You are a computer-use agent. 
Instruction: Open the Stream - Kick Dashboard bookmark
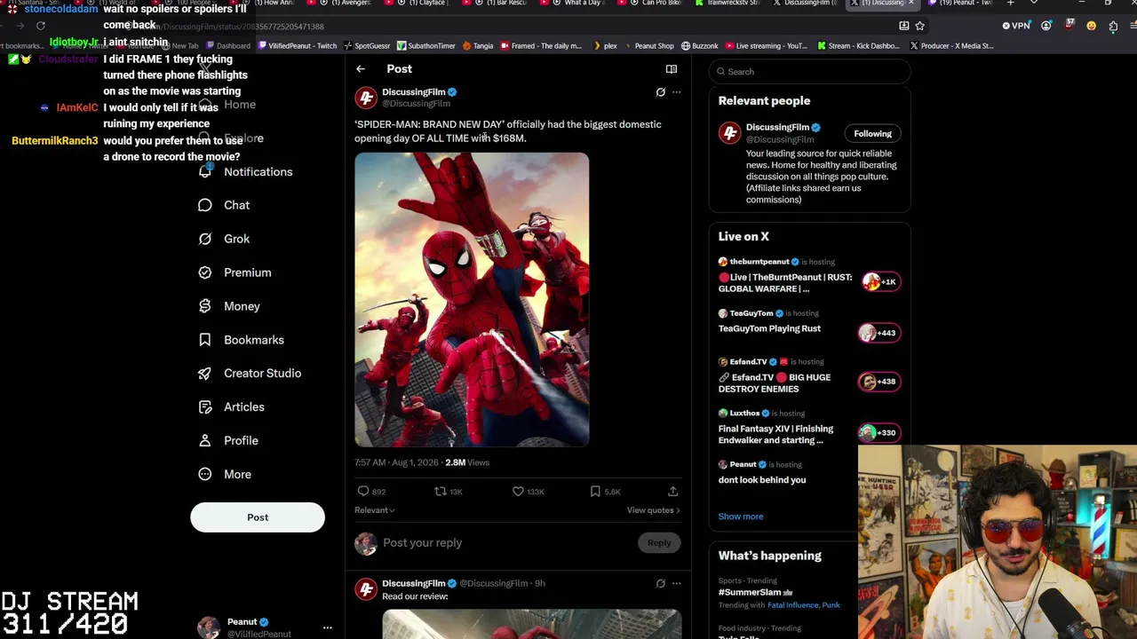pyautogui.click(x=859, y=46)
